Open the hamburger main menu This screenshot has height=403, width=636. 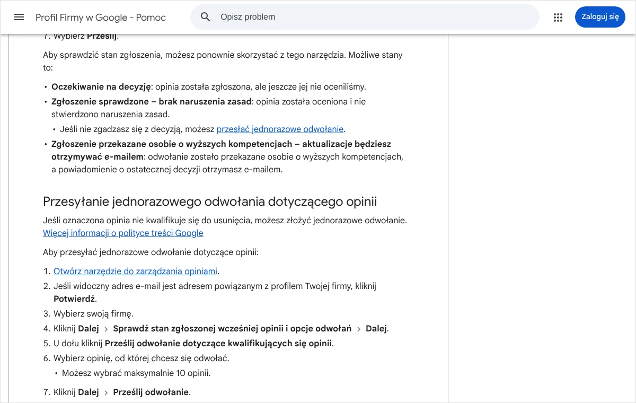coord(19,17)
